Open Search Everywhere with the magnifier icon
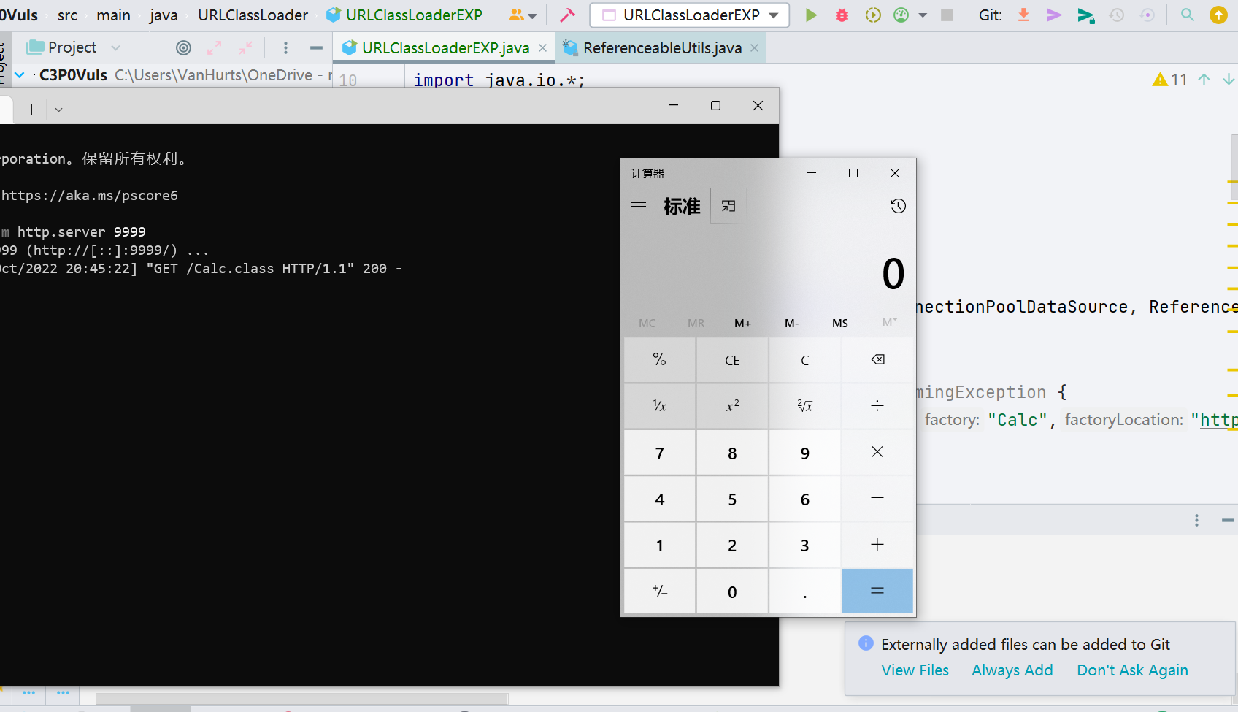 point(1187,15)
